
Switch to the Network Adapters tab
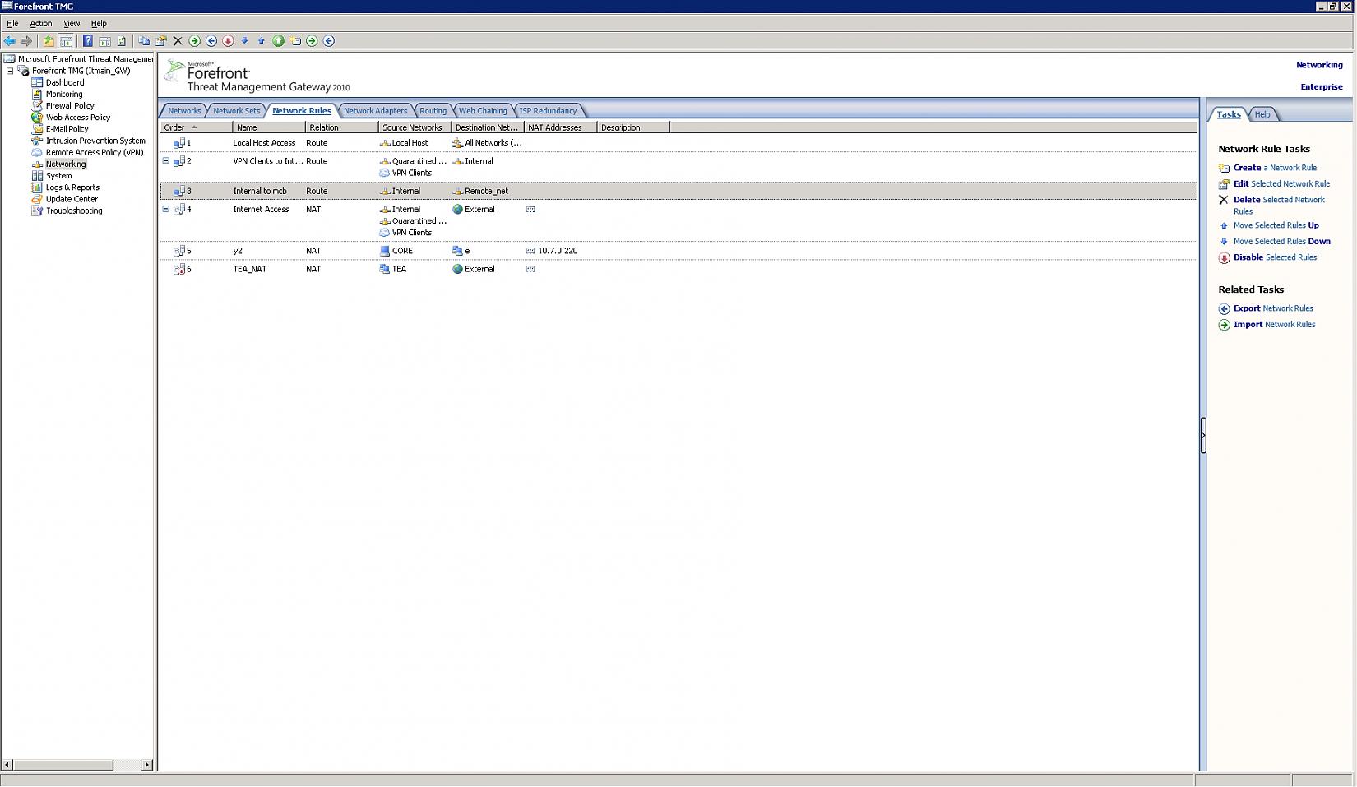point(375,111)
